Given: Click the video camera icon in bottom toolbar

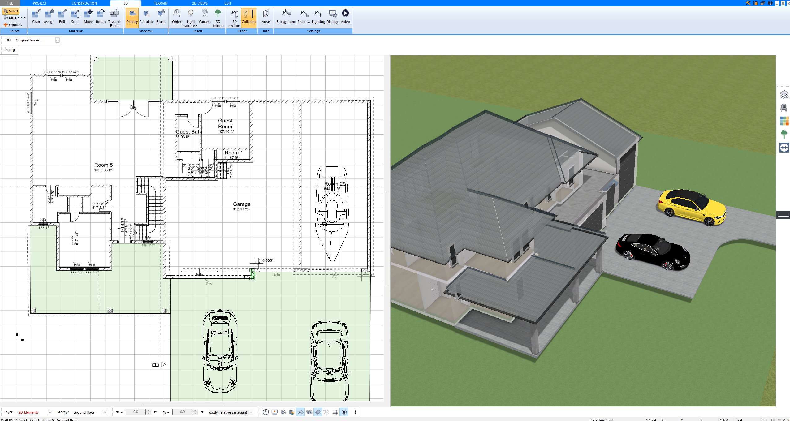Looking at the screenshot, I should [283, 412].
